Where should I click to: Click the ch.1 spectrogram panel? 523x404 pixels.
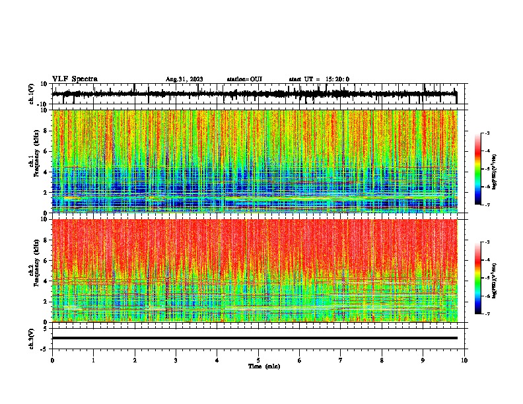tap(255, 161)
